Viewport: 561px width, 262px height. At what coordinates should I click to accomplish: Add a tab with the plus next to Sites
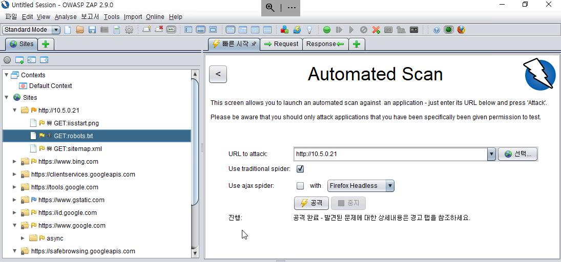[x=46, y=45]
